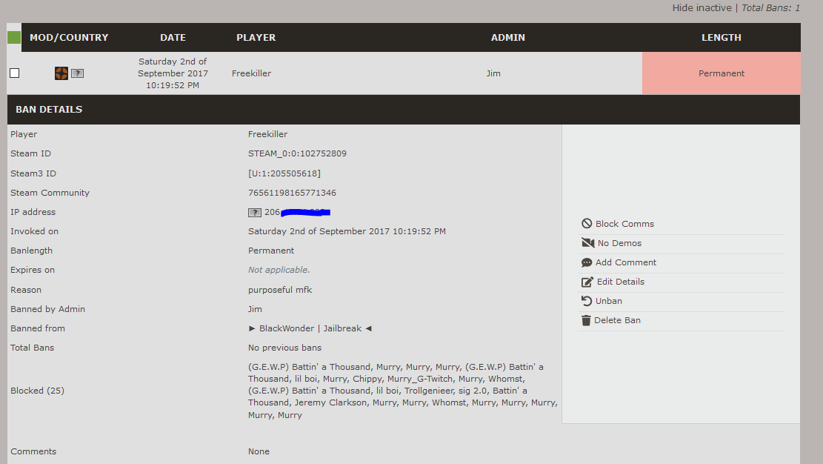Click the Add Comment speech bubble icon

pos(587,262)
